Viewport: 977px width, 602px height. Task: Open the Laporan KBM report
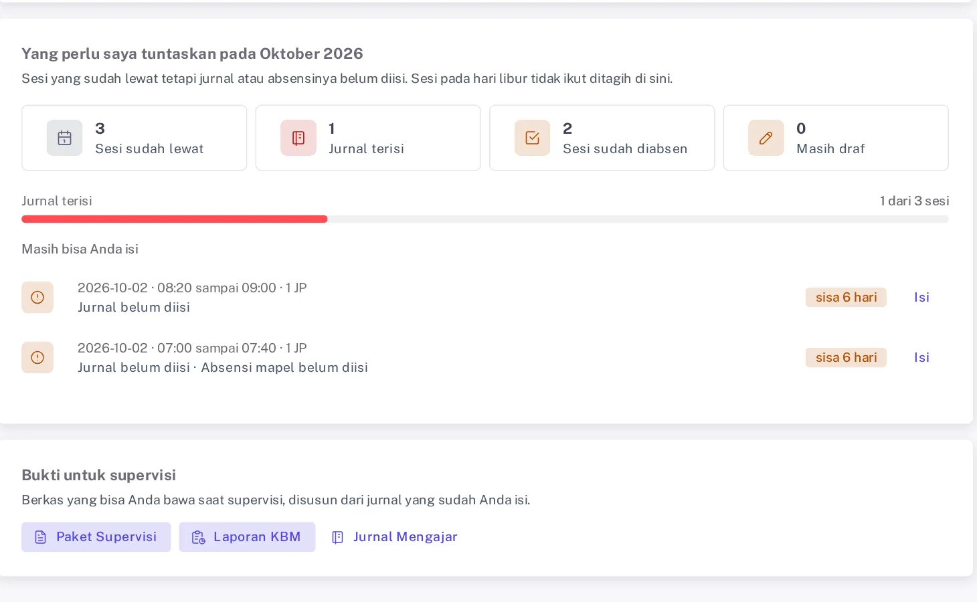pyautogui.click(x=247, y=537)
